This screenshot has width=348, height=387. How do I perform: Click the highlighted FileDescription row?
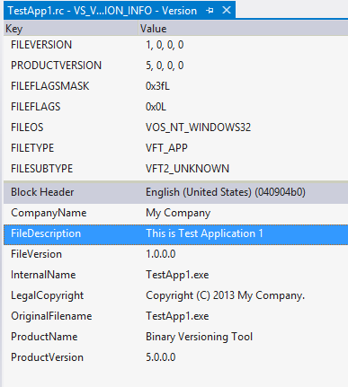[175, 233]
